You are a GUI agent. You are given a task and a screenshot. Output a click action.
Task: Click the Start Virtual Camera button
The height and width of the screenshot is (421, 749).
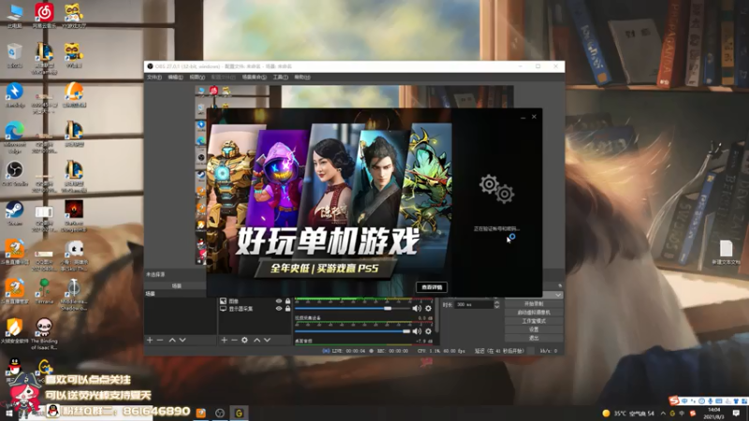tap(534, 312)
